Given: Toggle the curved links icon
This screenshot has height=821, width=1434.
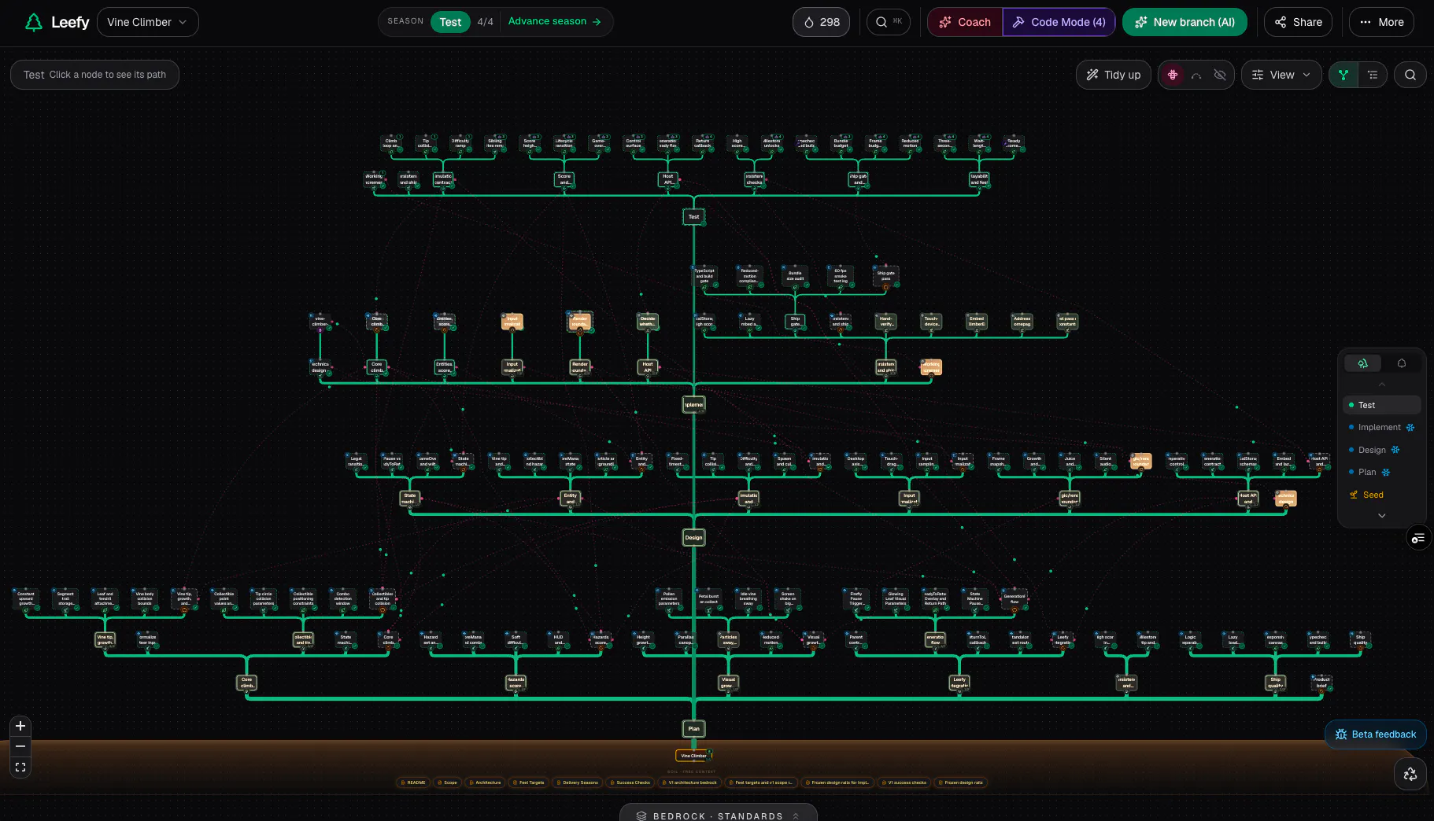Looking at the screenshot, I should tap(1196, 75).
